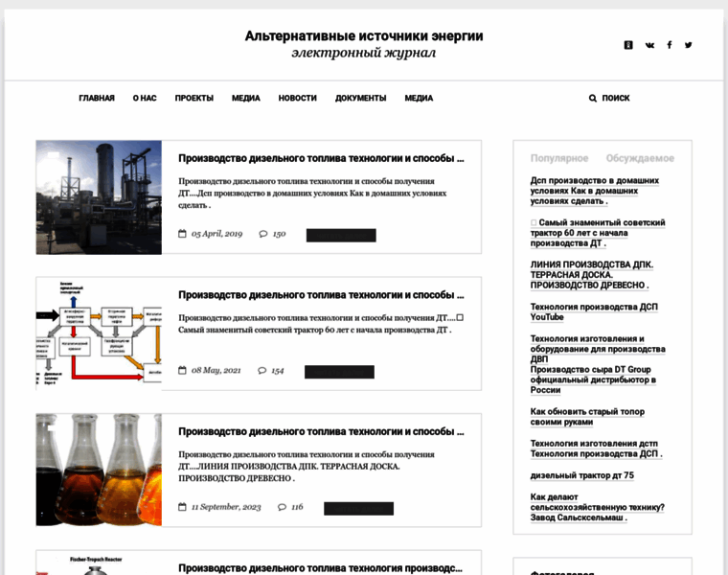Open the flowchart diagram article thumbnail
The height and width of the screenshot is (575, 728).
click(x=99, y=333)
